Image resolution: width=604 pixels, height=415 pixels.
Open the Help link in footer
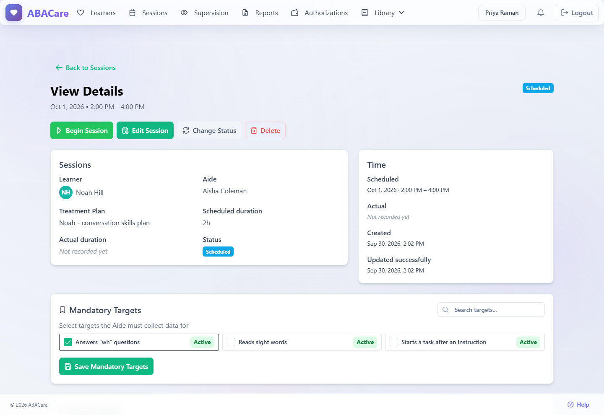578,405
